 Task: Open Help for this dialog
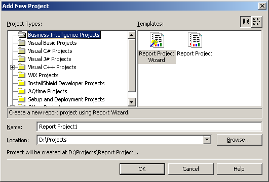point(240,169)
